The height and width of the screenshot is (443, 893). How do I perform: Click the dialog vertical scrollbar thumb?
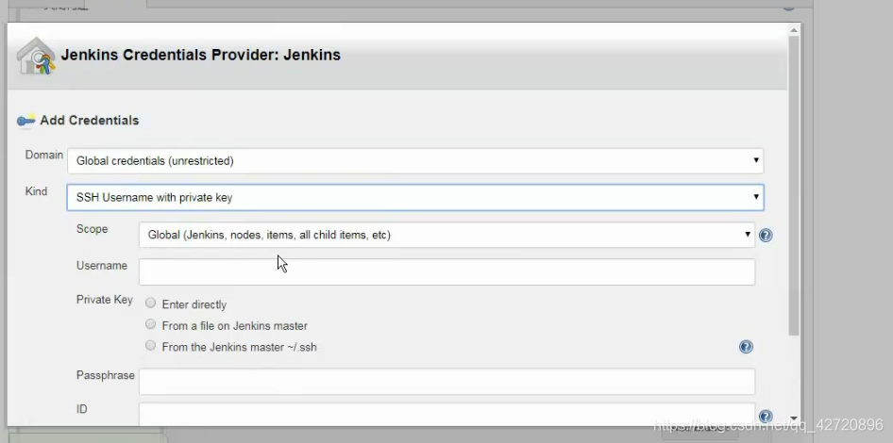tap(794, 186)
